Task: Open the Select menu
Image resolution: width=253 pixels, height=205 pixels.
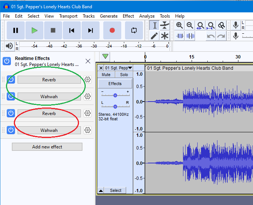Action: (33, 16)
